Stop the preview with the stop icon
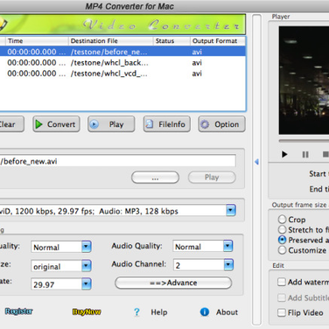The image size is (329, 329). point(325,154)
